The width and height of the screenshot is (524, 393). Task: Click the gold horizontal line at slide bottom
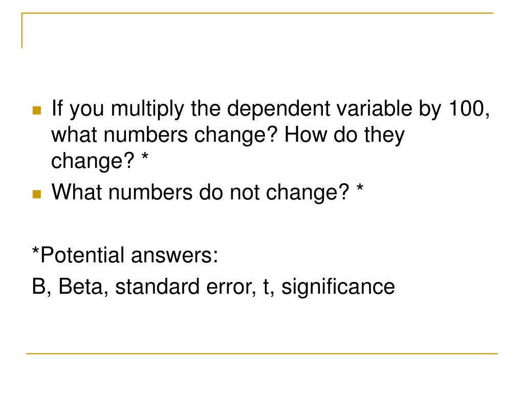point(262,353)
